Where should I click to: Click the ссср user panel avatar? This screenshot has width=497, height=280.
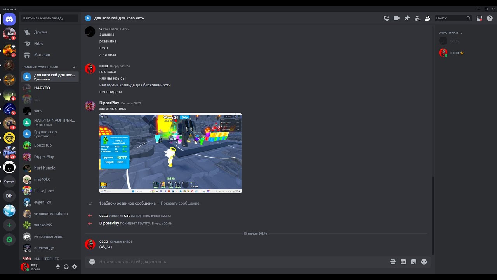pos(25,267)
